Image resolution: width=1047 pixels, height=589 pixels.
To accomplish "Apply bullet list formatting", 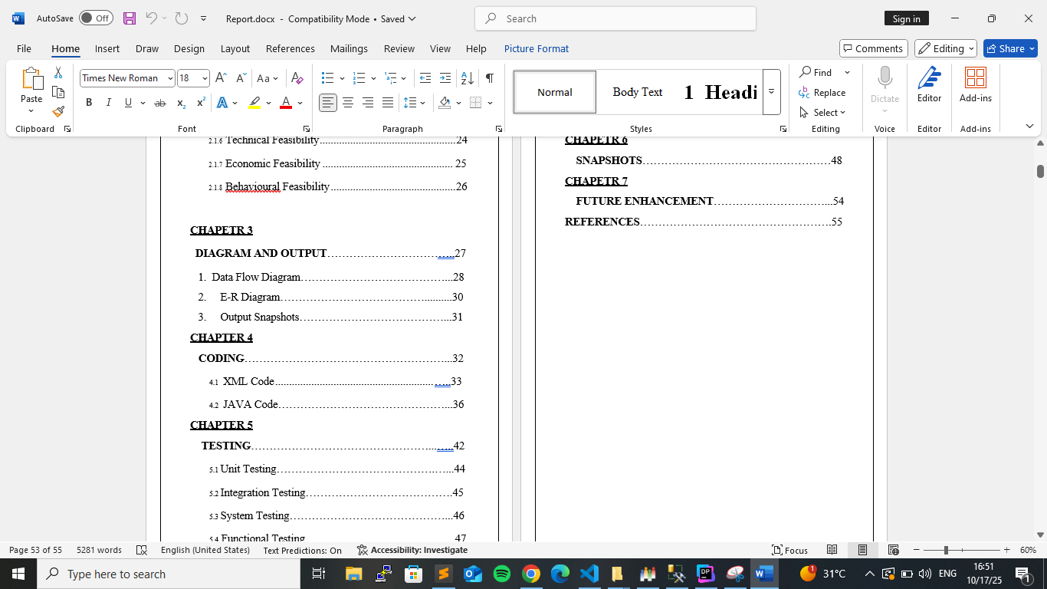I will (x=328, y=78).
